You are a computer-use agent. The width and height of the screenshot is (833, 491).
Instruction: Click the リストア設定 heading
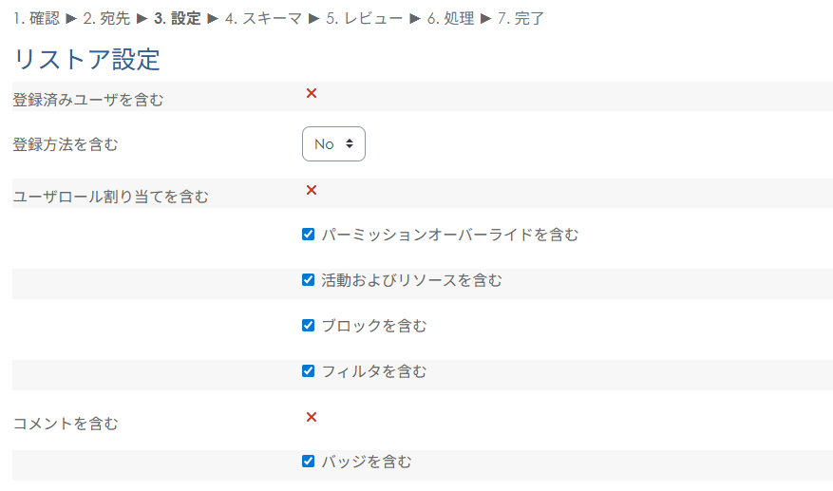pyautogui.click(x=86, y=59)
